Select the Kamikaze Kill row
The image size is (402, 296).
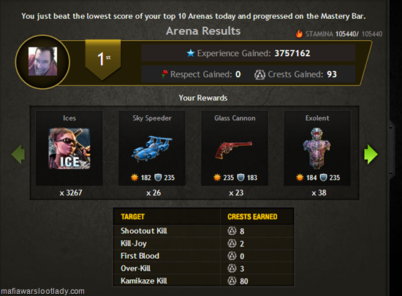click(204, 281)
